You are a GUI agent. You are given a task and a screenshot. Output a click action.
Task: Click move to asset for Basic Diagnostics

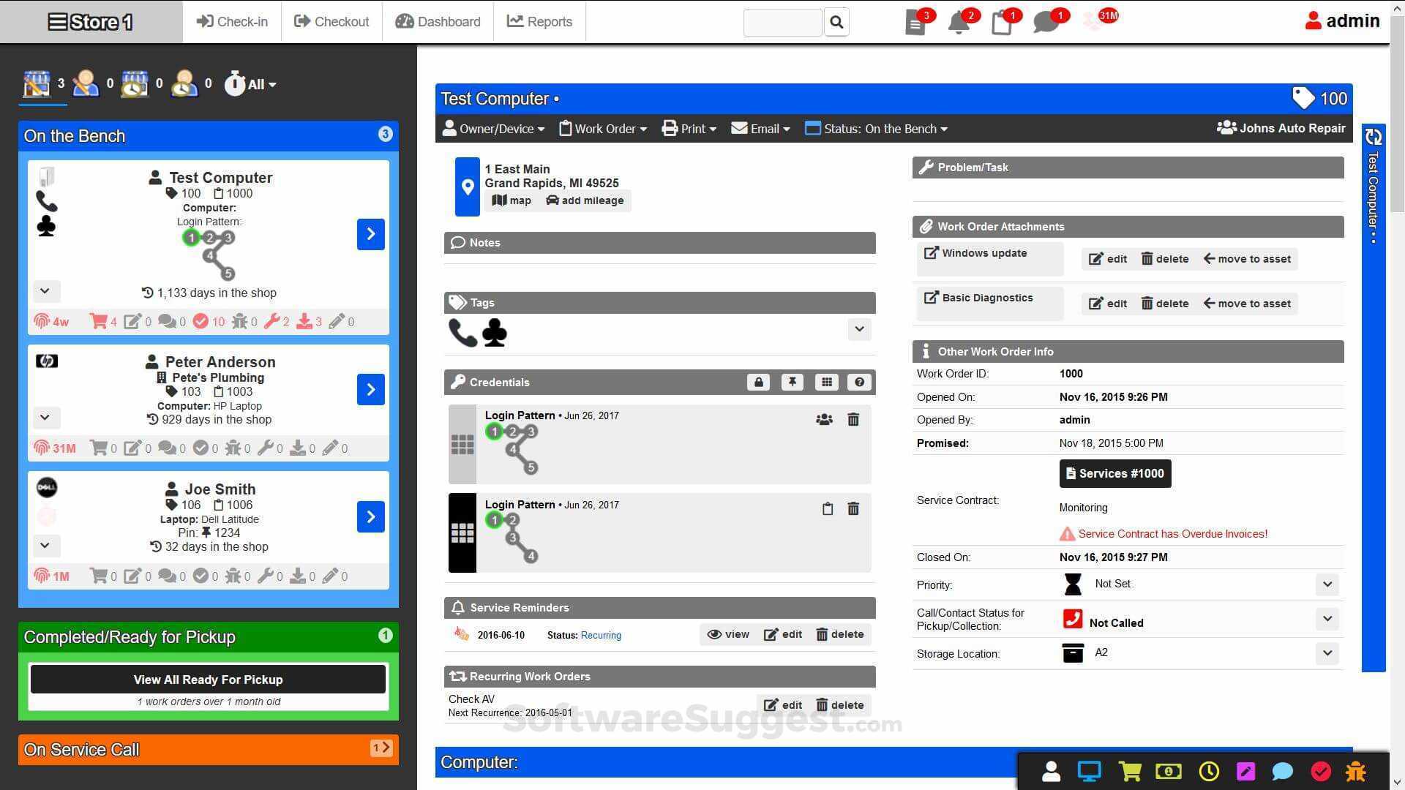coord(1246,303)
